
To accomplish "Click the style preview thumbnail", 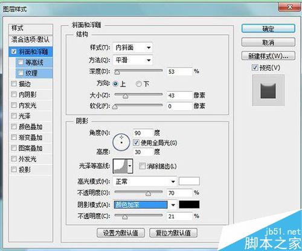I will click(x=268, y=90).
